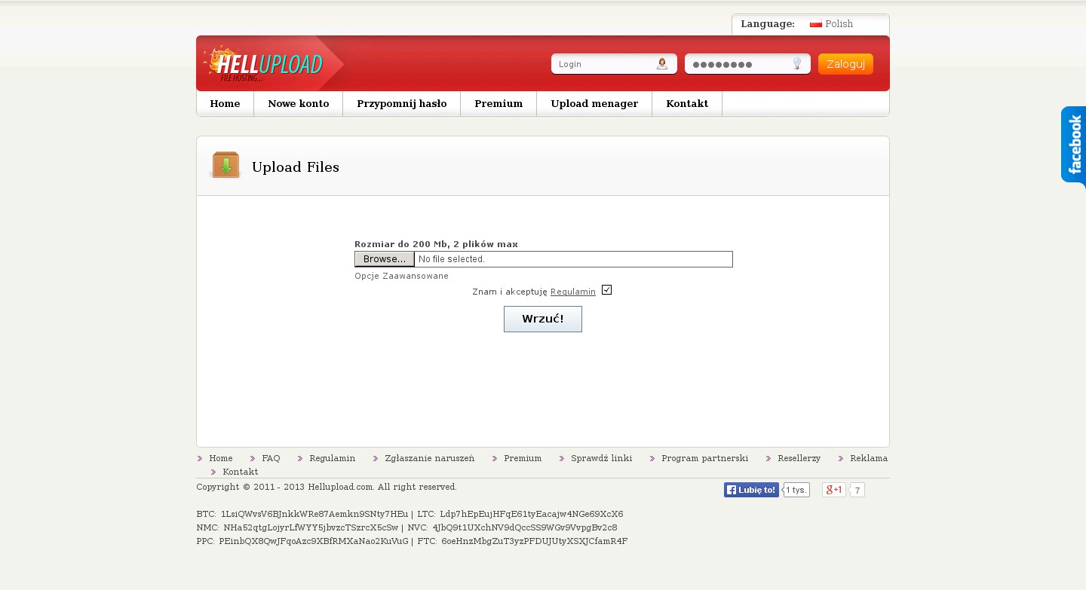Click the lightbulb icon in password field

click(796, 64)
